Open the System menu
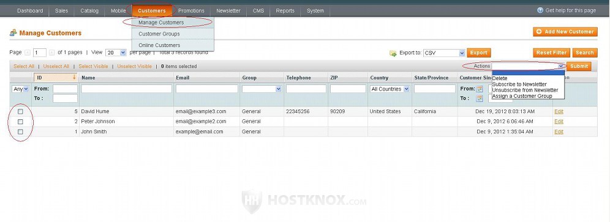Viewport: 610px width, 222px height. pyautogui.click(x=315, y=11)
